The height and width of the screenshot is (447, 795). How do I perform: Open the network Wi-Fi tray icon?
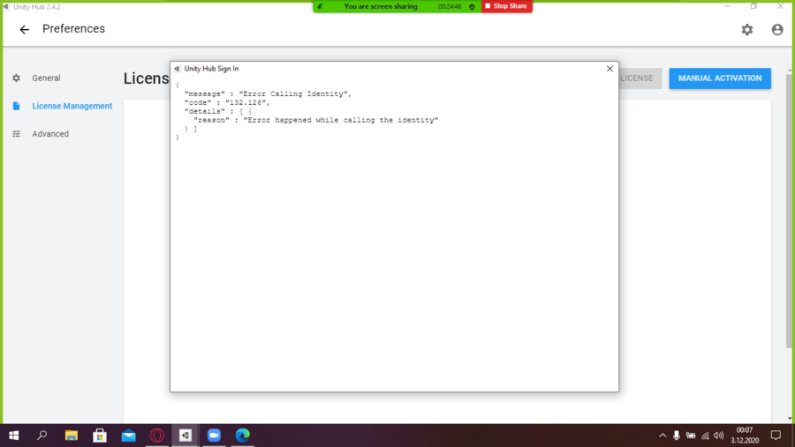[x=705, y=436]
